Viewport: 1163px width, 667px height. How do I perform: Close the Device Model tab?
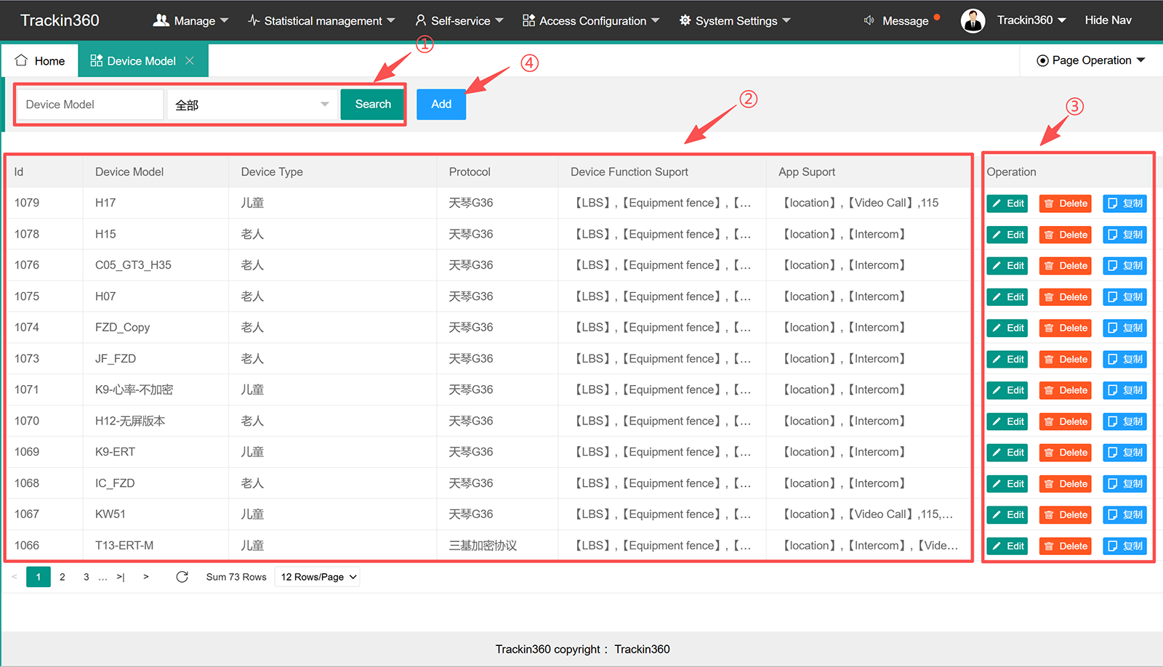coord(190,61)
